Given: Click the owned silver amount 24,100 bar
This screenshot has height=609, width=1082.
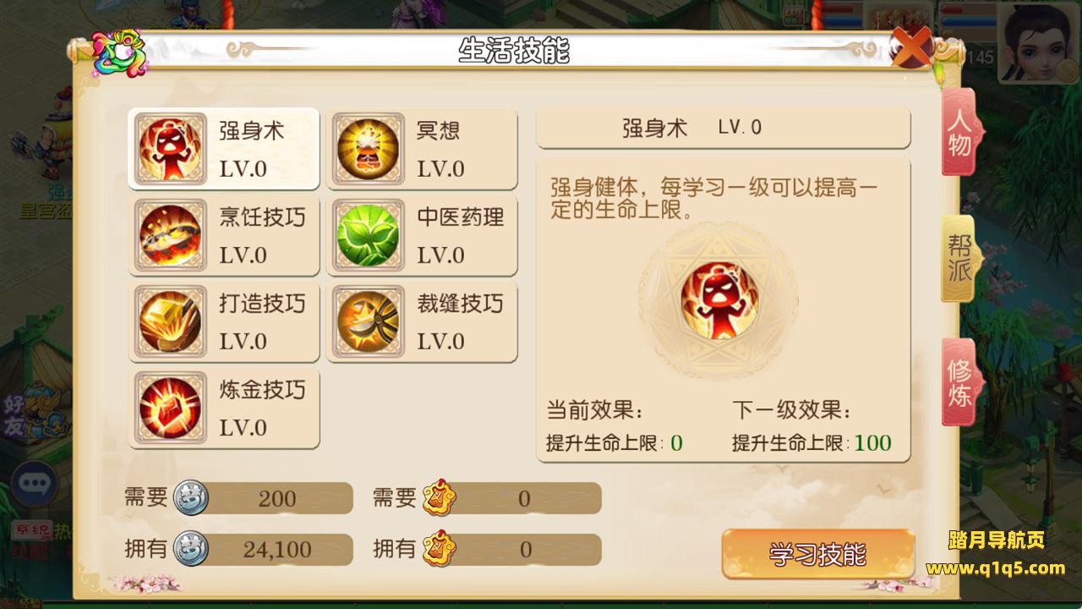Looking at the screenshot, I should (x=276, y=550).
